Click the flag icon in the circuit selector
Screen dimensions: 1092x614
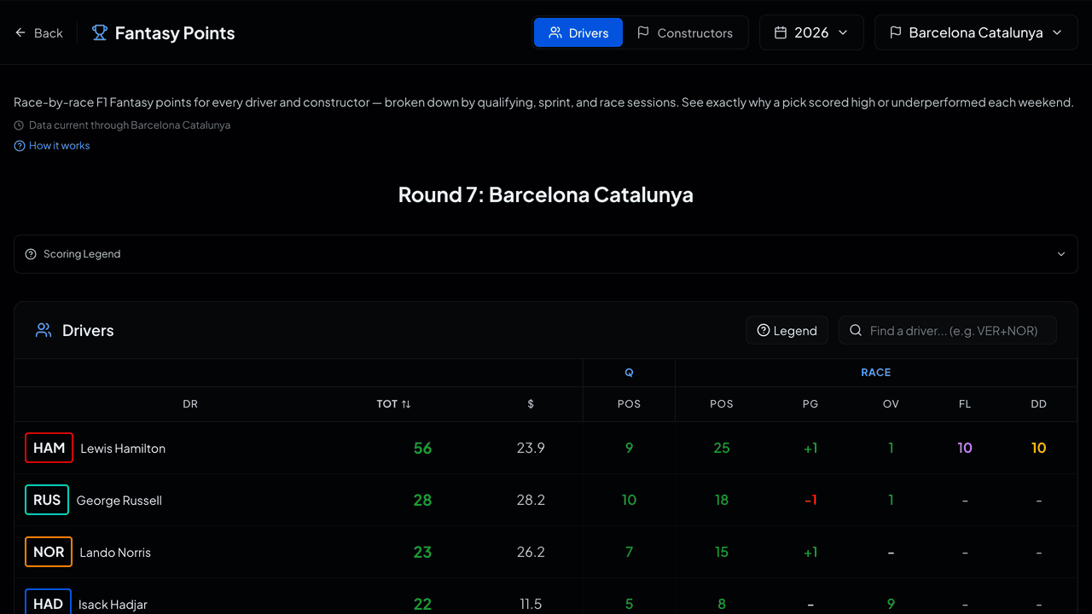[895, 32]
